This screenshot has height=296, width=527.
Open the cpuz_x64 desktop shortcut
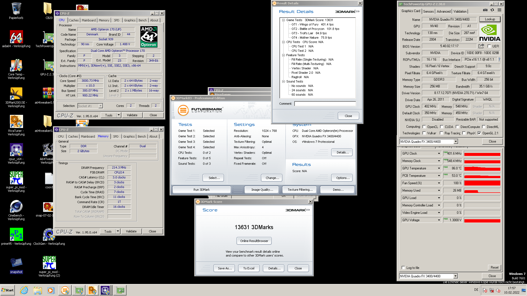click(x=16, y=154)
